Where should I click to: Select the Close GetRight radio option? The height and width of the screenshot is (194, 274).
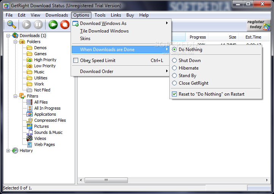click(x=174, y=83)
